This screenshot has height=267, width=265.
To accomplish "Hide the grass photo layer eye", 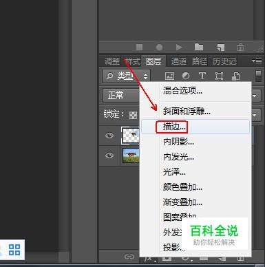I will (x=109, y=156).
